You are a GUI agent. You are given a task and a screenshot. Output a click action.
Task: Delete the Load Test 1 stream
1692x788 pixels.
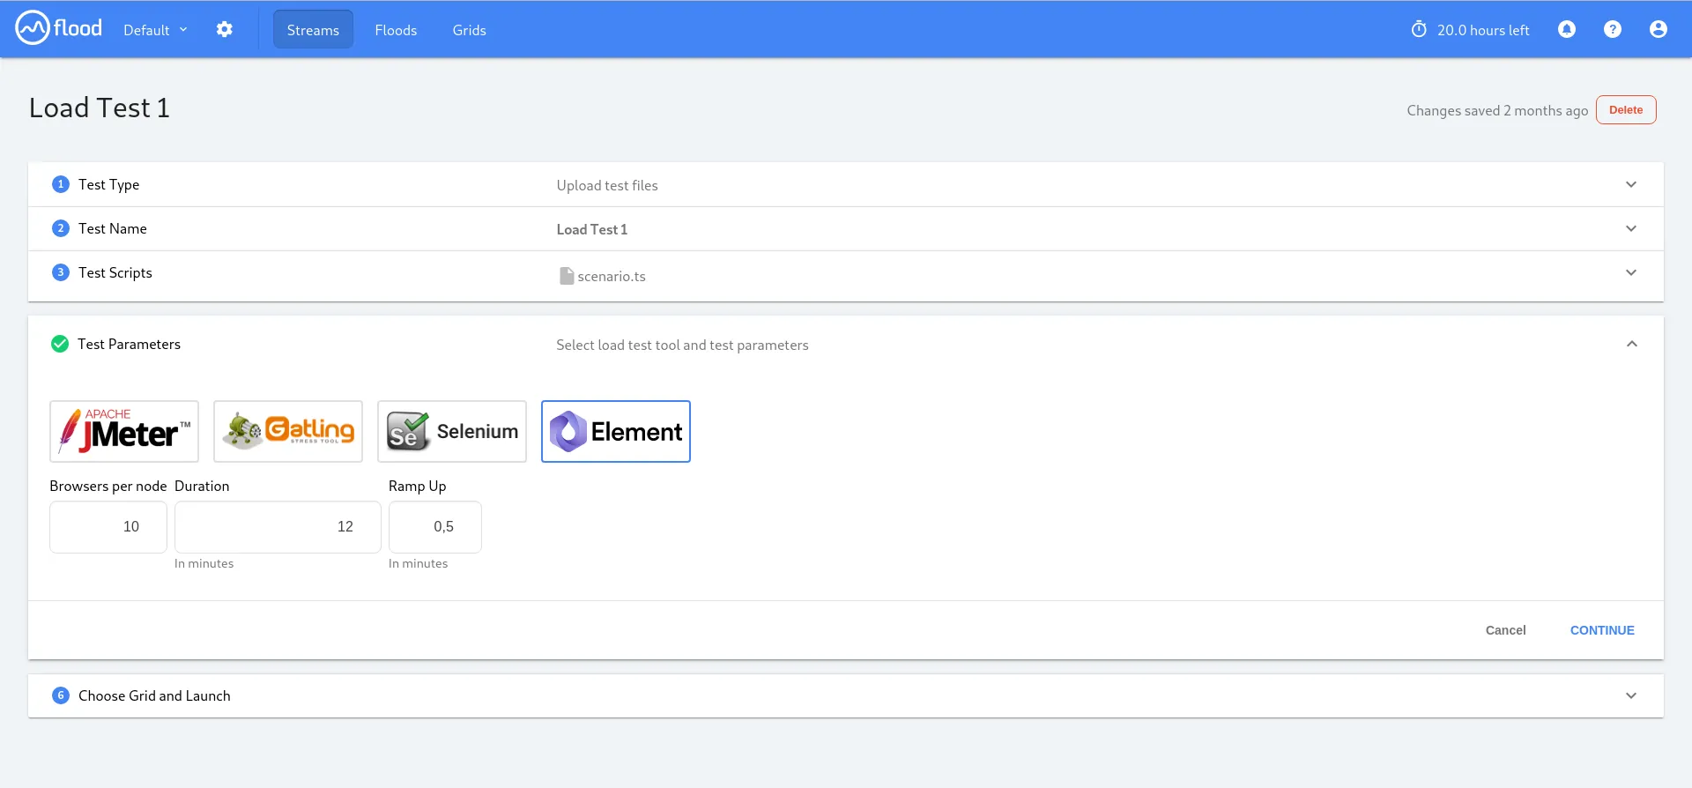[1626, 110]
